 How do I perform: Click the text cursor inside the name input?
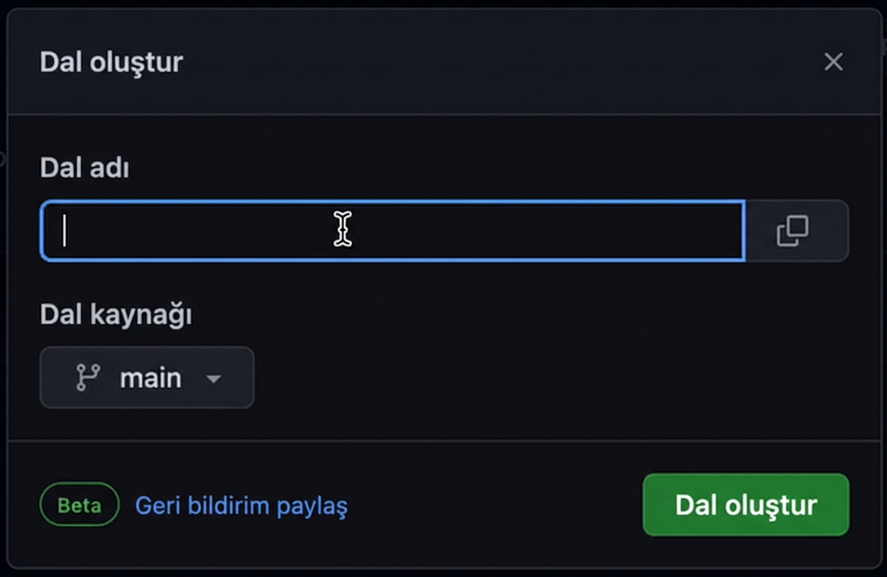click(342, 229)
